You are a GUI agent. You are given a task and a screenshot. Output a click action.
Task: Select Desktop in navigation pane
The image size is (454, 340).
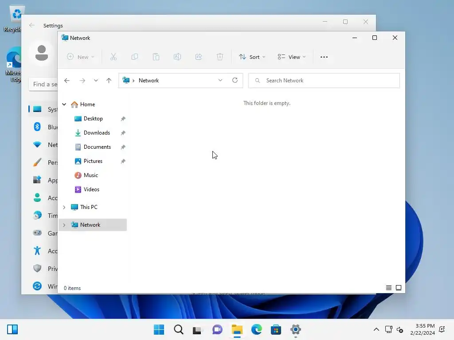(x=93, y=119)
